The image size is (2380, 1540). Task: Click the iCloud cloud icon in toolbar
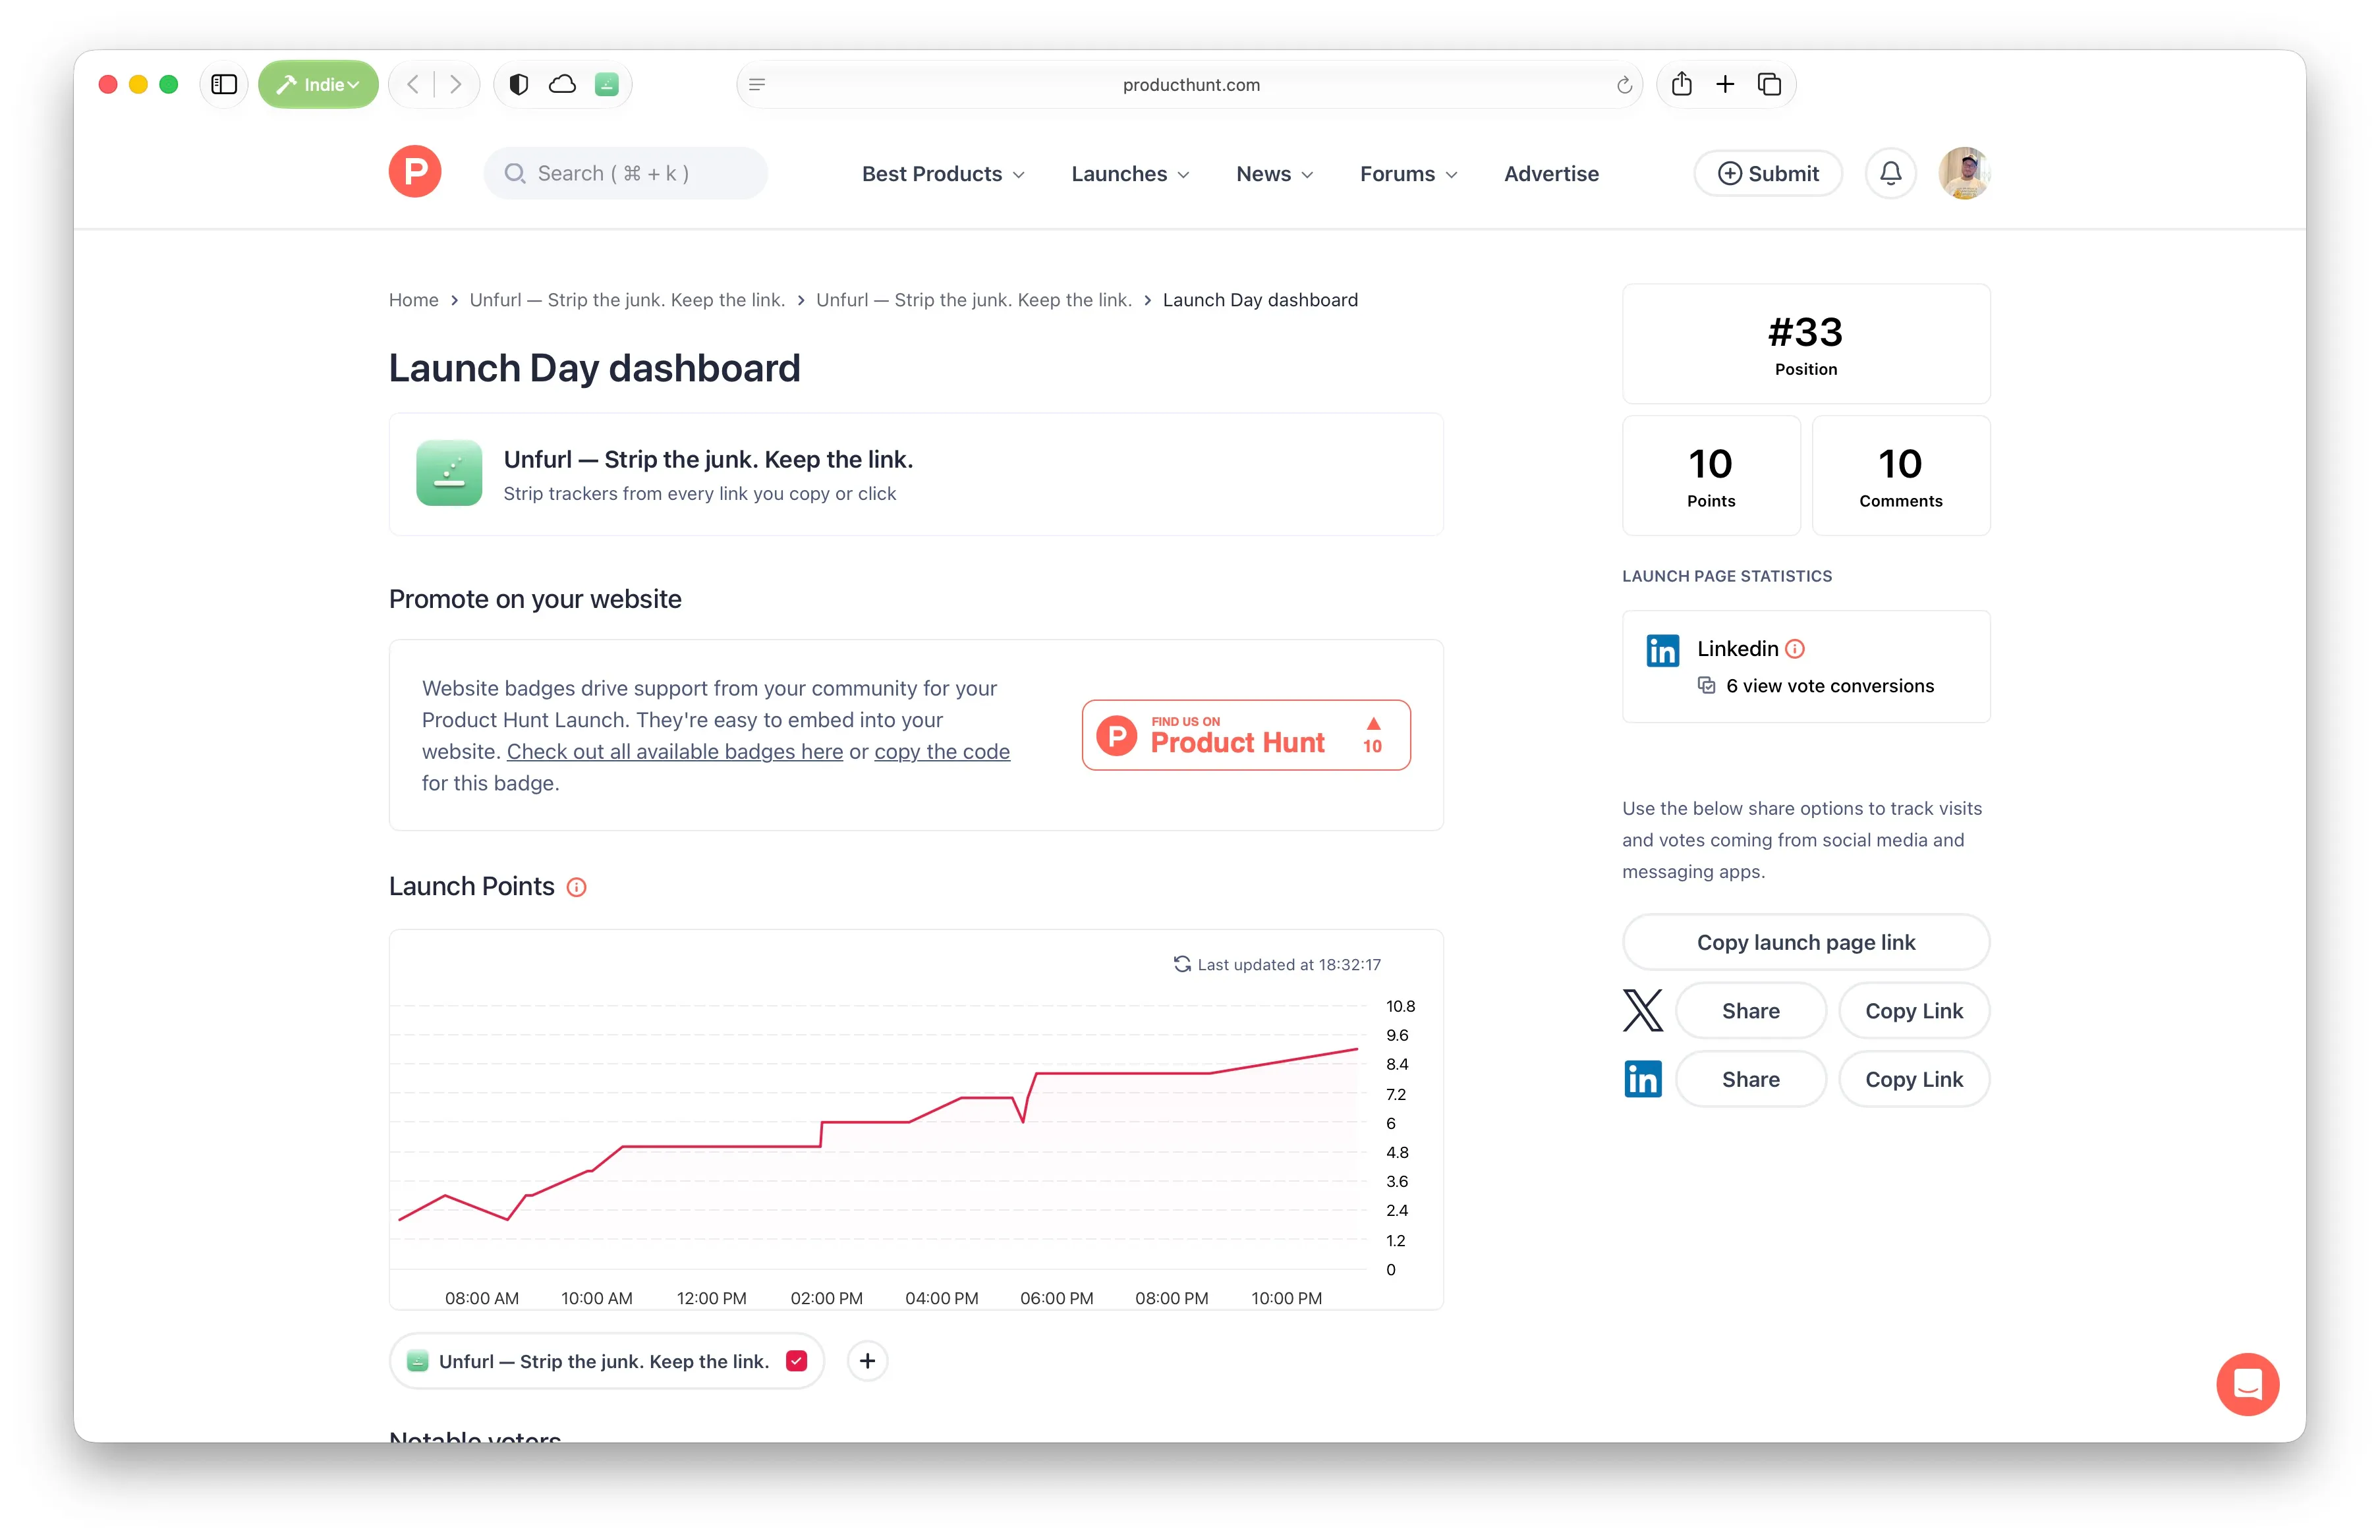(563, 85)
